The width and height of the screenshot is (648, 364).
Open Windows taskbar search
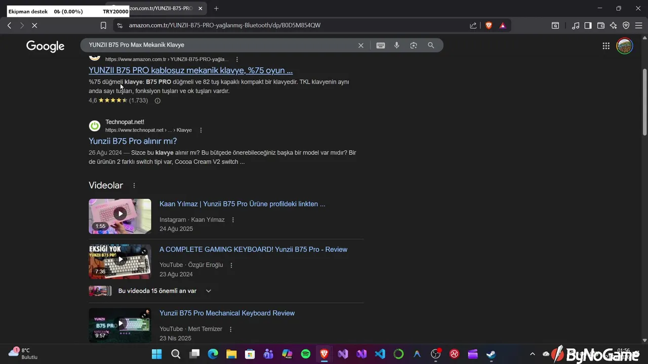(x=176, y=354)
